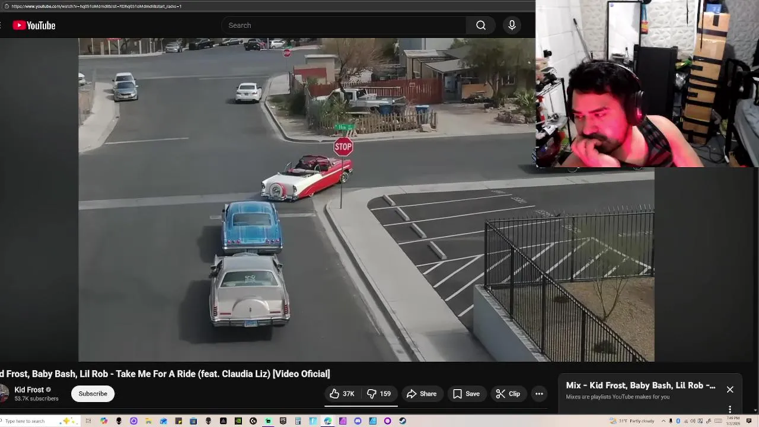Start voice search with microphone icon
This screenshot has height=427, width=759.
[512, 26]
